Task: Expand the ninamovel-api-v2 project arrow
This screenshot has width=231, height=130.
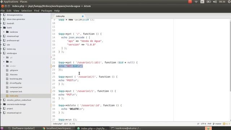Action: tap(1, 113)
